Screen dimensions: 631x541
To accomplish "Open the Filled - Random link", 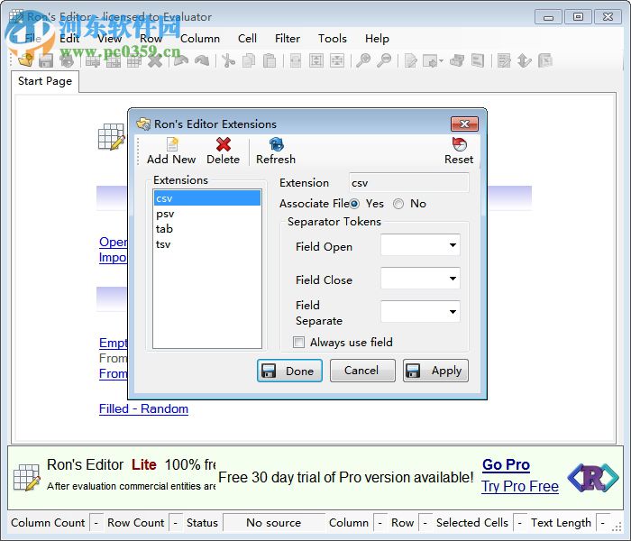I will click(143, 408).
